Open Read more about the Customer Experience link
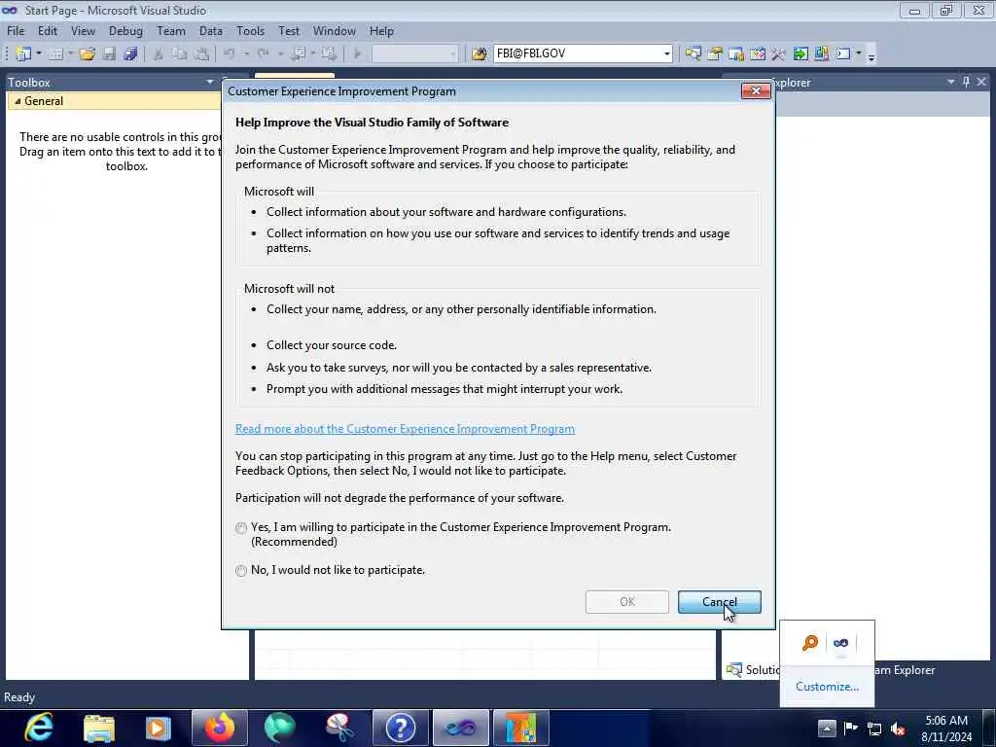The image size is (996, 747). click(x=405, y=429)
